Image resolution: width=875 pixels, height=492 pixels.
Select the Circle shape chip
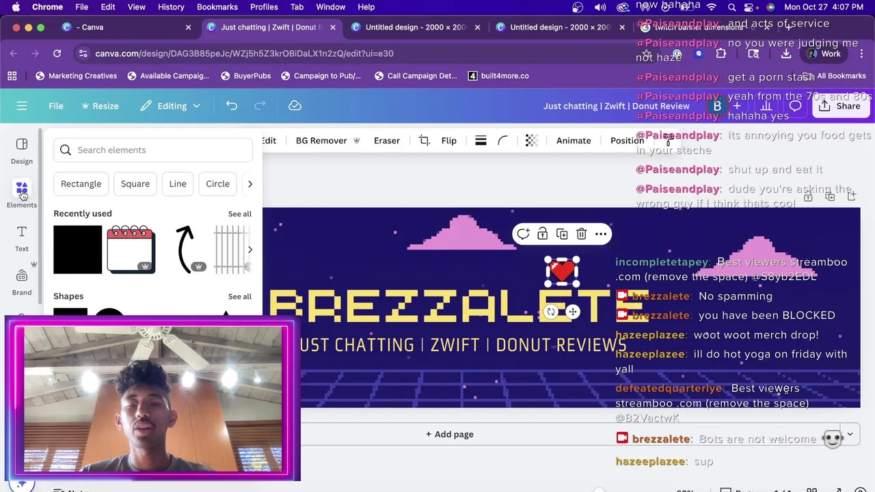tap(218, 184)
